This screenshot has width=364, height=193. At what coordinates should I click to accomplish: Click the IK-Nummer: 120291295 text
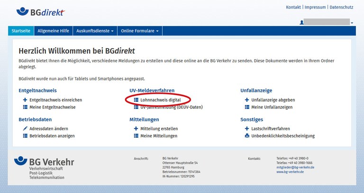coord(179,176)
